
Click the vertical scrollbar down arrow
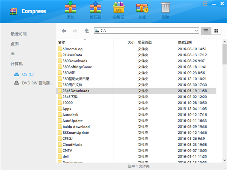224,160
